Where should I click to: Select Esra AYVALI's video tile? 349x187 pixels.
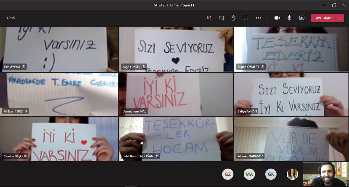[x=59, y=49]
